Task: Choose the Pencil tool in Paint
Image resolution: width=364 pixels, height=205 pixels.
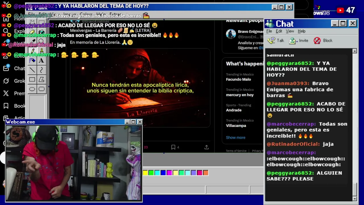Action: 32,51
